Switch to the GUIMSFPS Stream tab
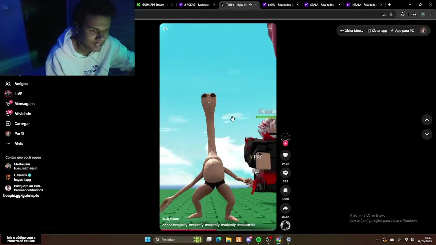The width and height of the screenshot is (436, 245). coord(155,5)
